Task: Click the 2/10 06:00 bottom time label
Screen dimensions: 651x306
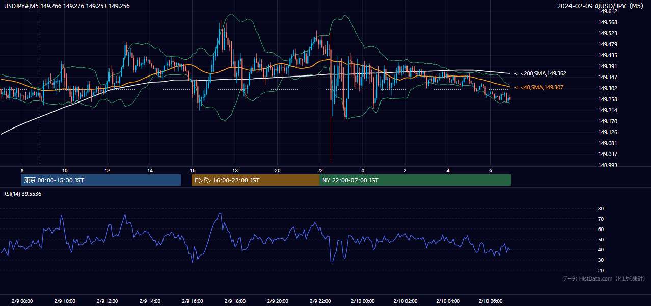Action: (491, 301)
